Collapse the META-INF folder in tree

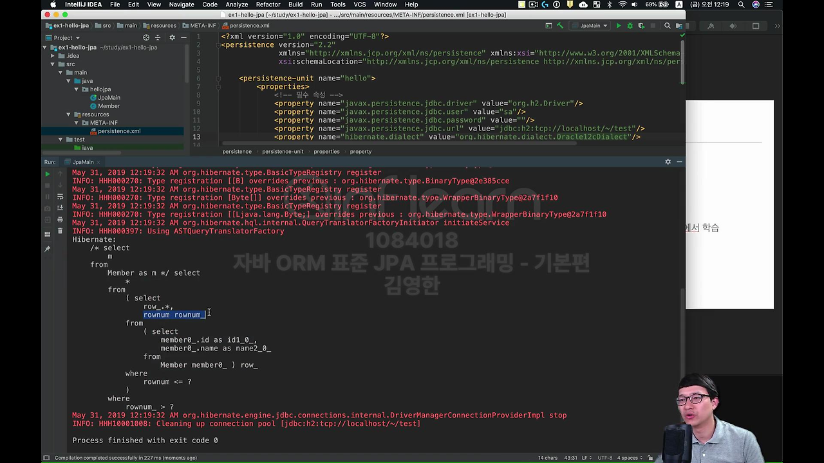pos(77,123)
